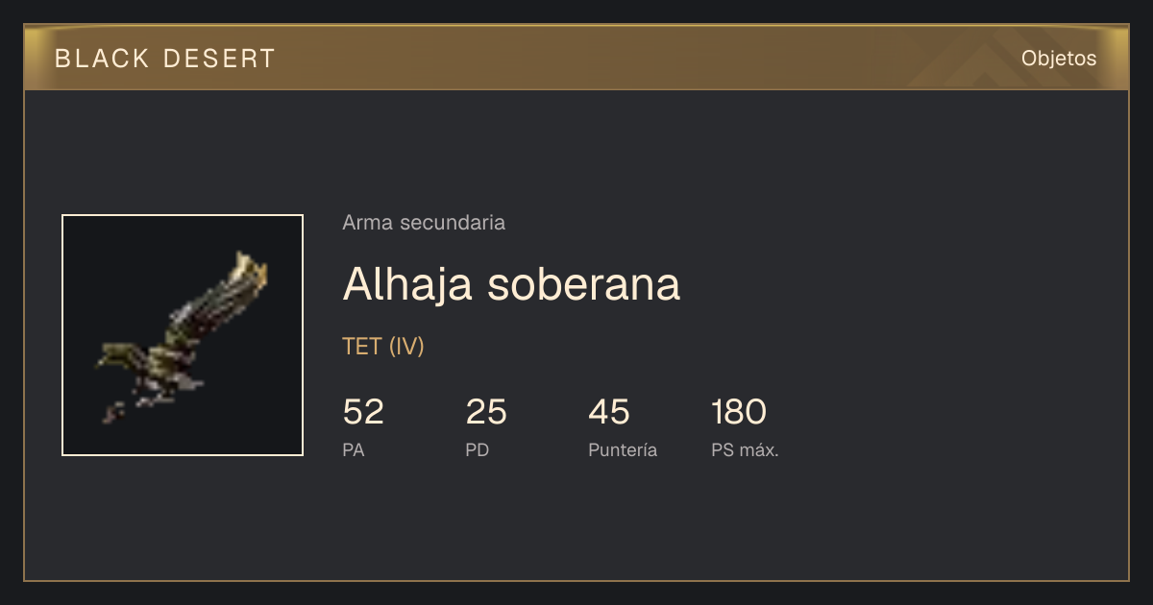Click the 45 accuracy value
Image resolution: width=1153 pixels, height=605 pixels.
609,412
